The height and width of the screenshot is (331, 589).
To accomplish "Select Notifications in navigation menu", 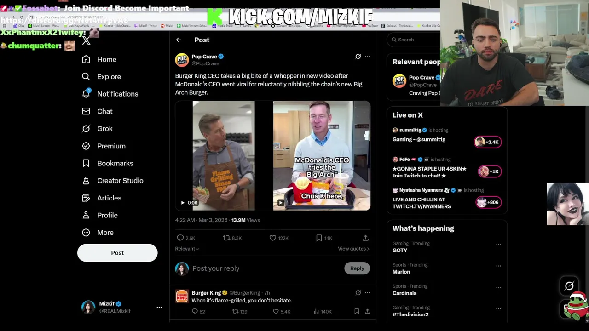I will tap(118, 94).
